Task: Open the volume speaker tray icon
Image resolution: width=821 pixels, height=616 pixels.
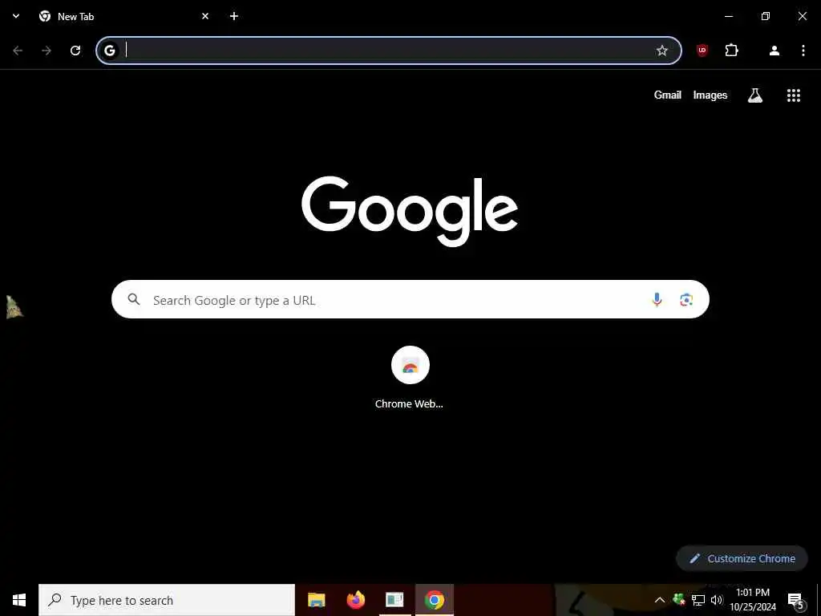Action: (x=717, y=600)
